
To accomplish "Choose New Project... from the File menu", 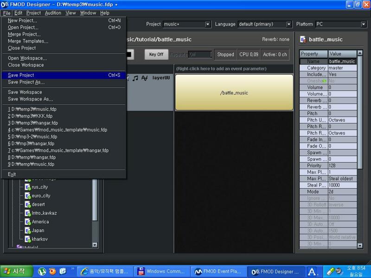I will pyautogui.click(x=64, y=20).
